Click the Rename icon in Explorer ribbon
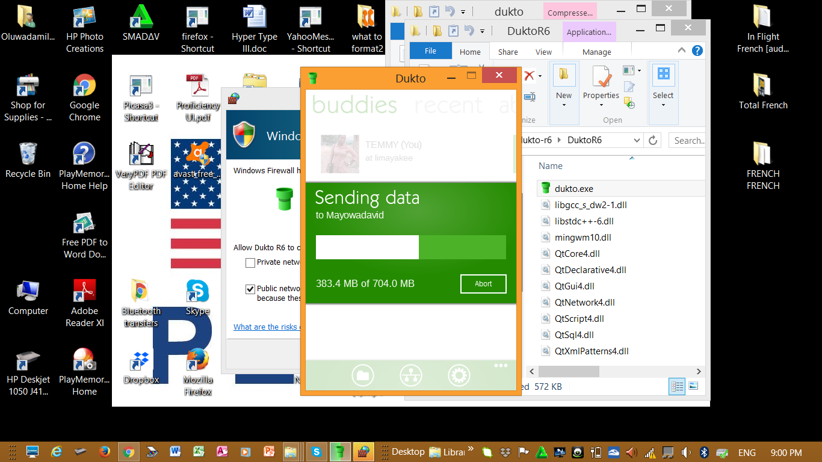The width and height of the screenshot is (822, 462). pos(530,96)
